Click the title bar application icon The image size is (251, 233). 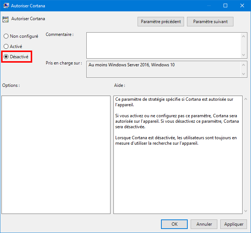pos(6,5)
